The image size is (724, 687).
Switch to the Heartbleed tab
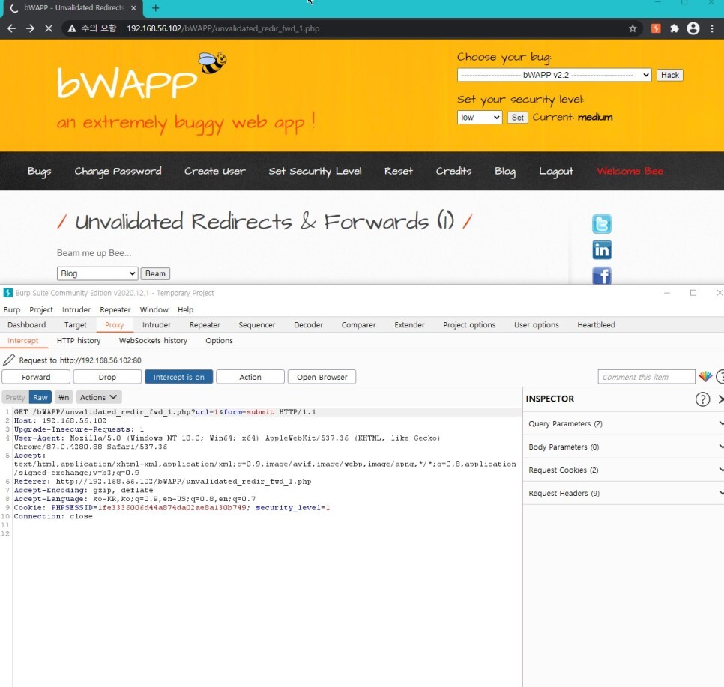(x=596, y=324)
